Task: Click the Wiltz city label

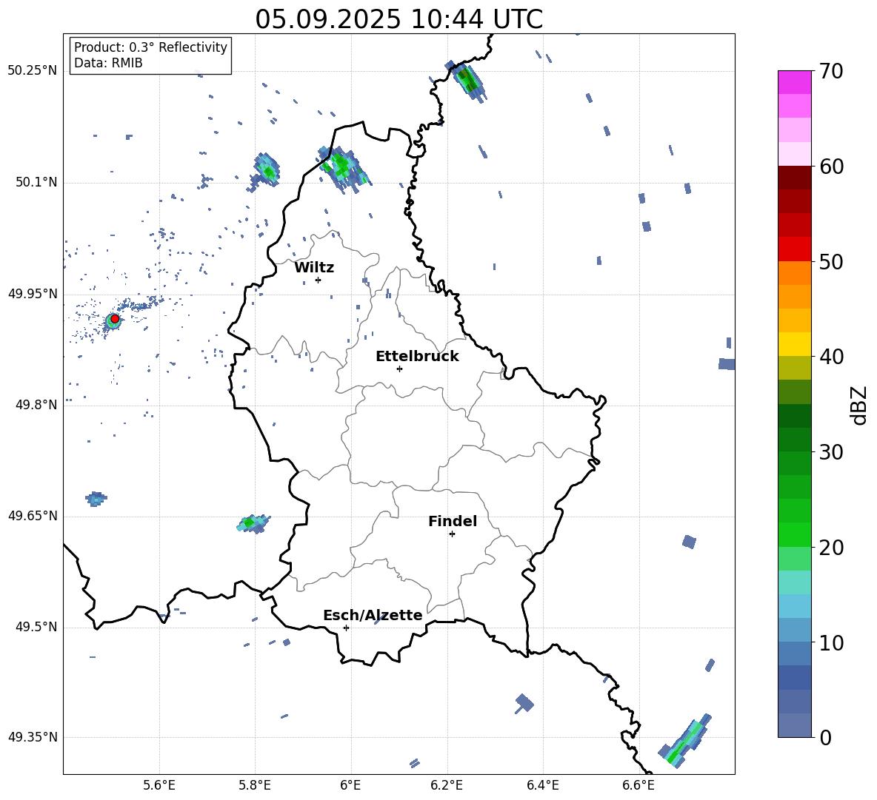Action: (314, 268)
